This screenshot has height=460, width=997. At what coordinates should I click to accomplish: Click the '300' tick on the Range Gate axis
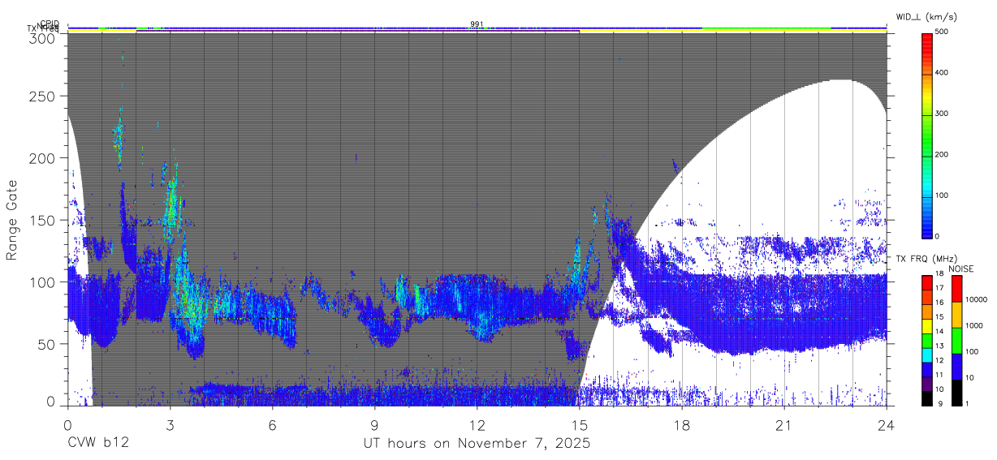pyautogui.click(x=41, y=37)
